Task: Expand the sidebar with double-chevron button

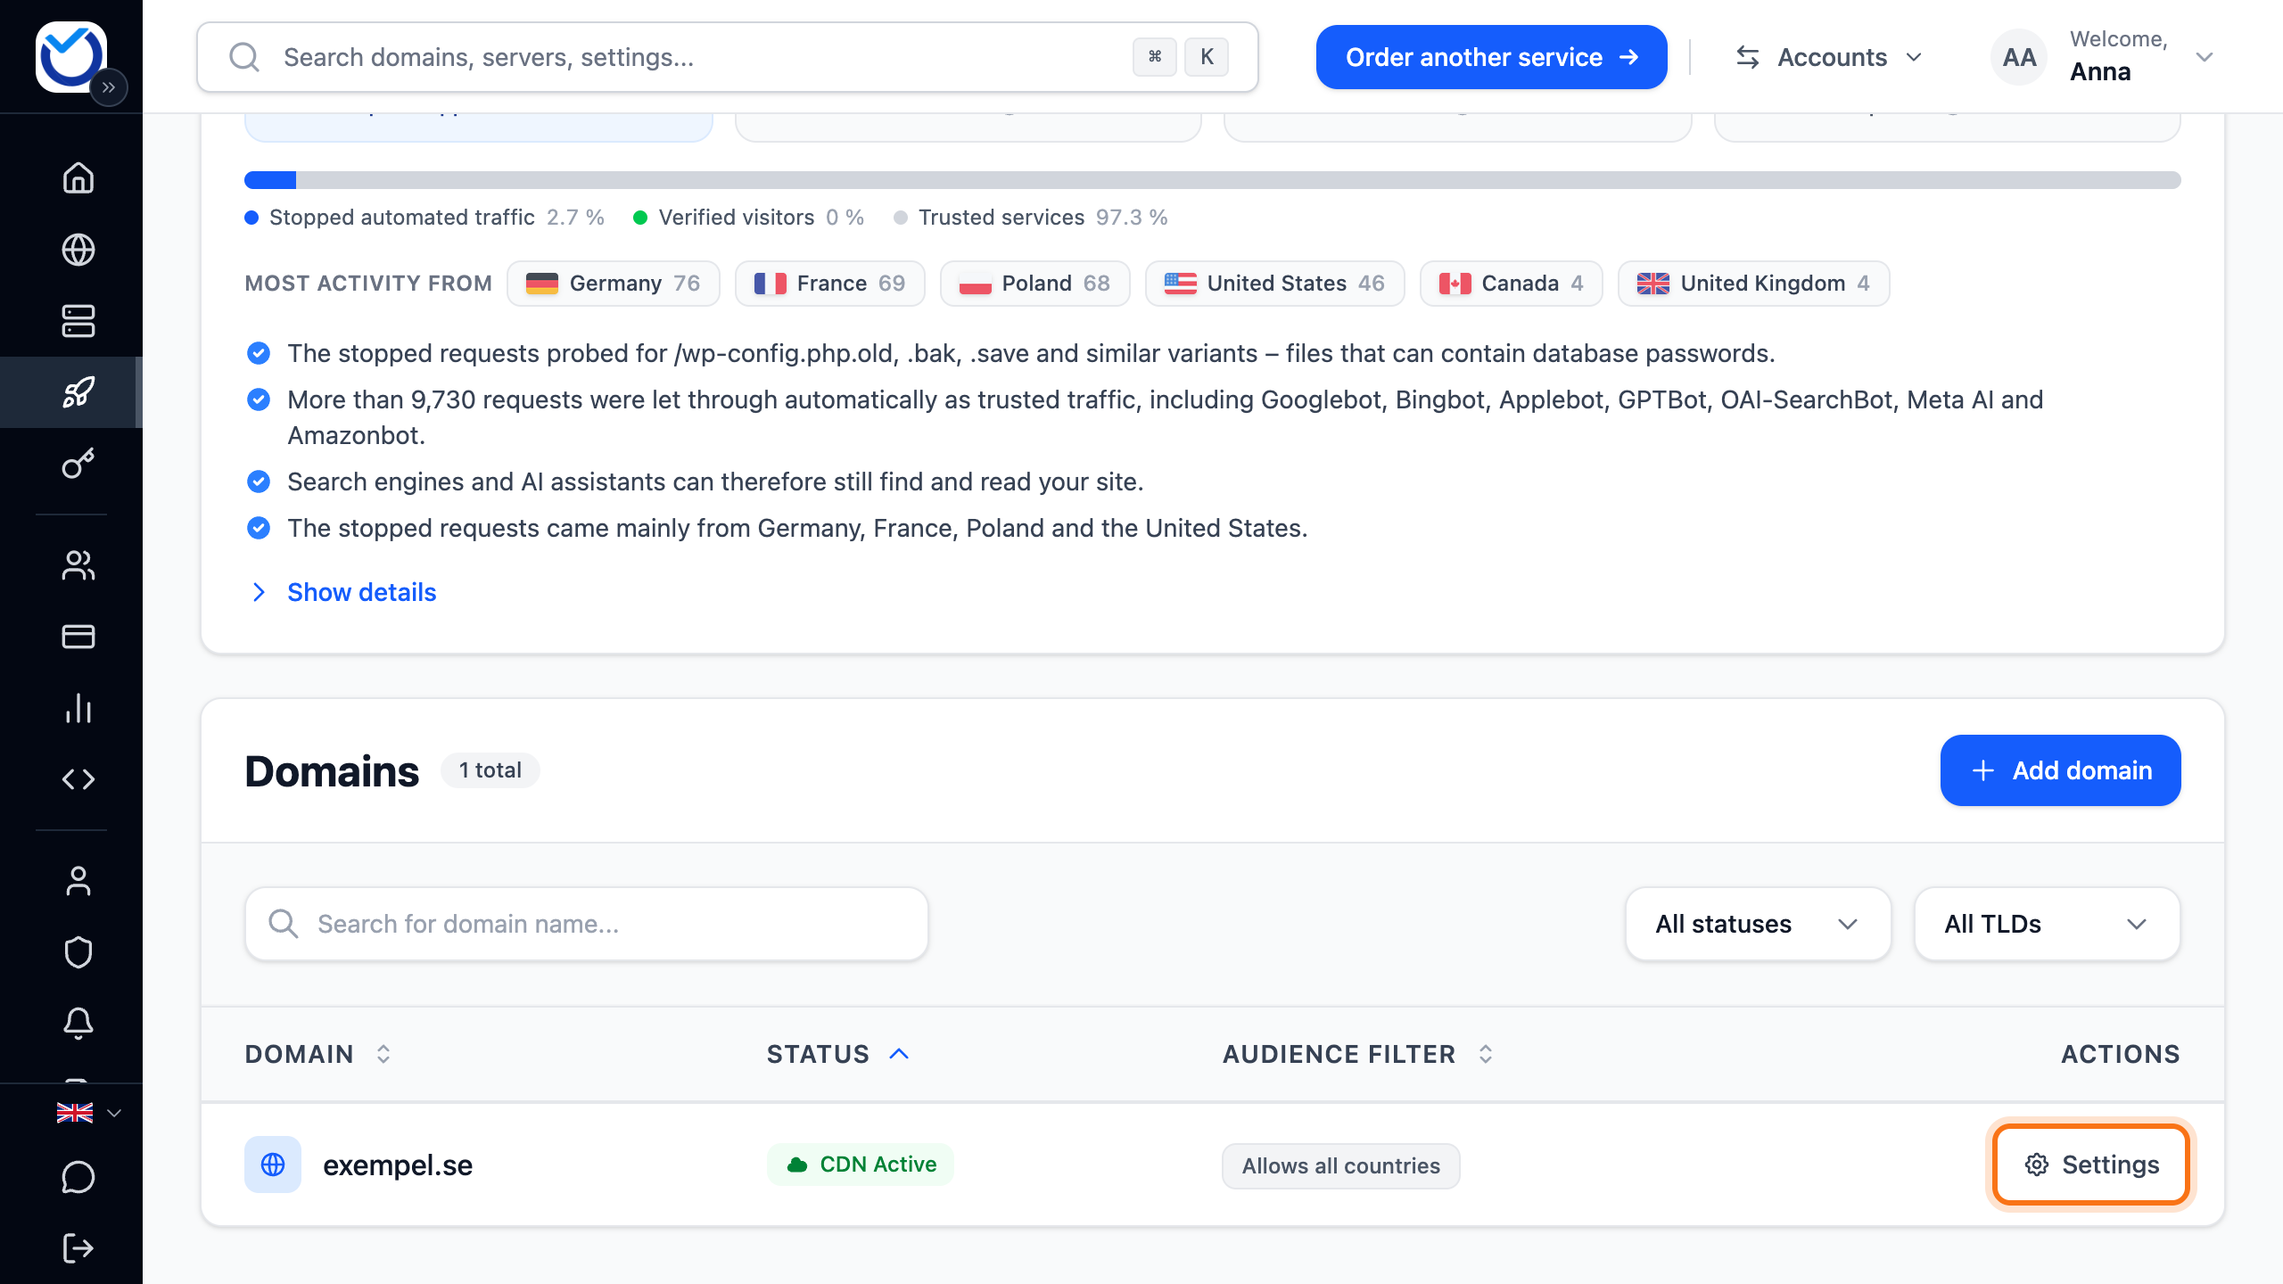Action: pos(109,87)
